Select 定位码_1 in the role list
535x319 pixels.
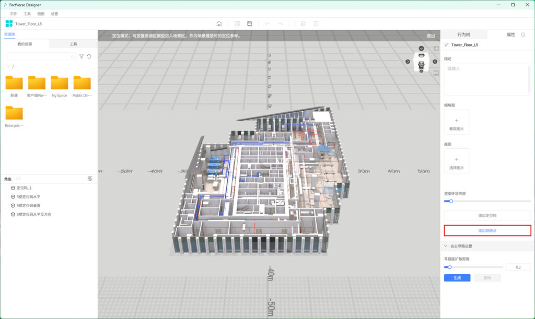click(x=24, y=188)
